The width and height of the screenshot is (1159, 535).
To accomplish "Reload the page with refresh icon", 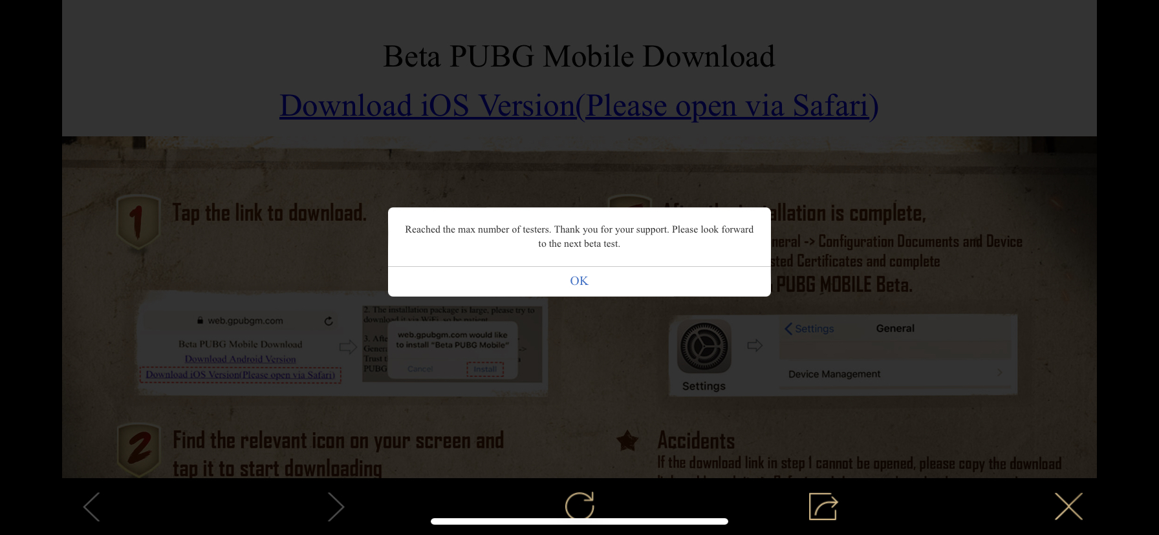I will [x=579, y=506].
